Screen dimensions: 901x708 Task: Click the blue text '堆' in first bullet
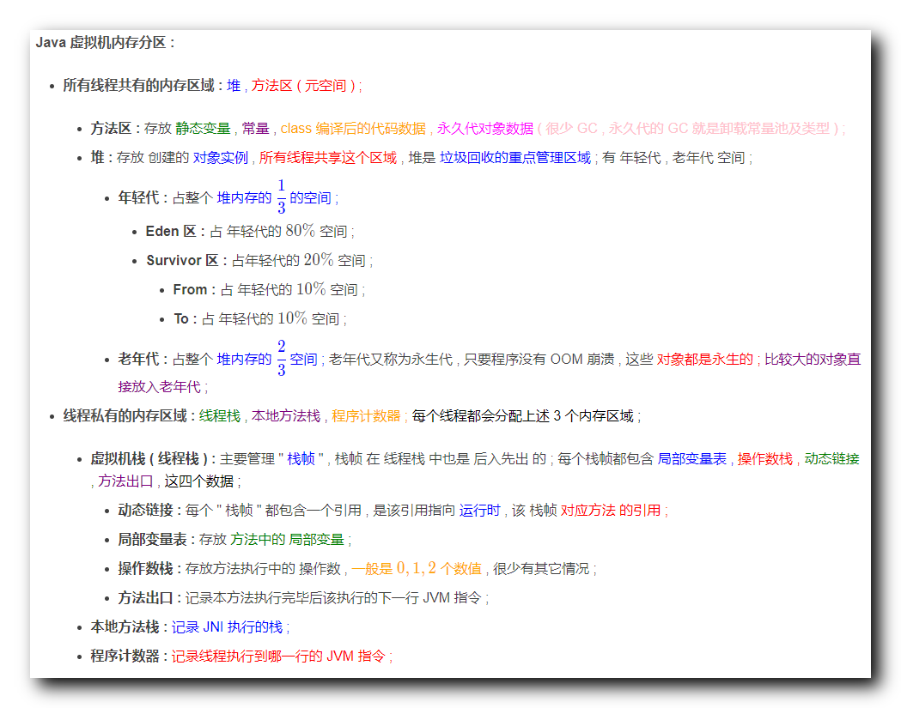point(234,86)
